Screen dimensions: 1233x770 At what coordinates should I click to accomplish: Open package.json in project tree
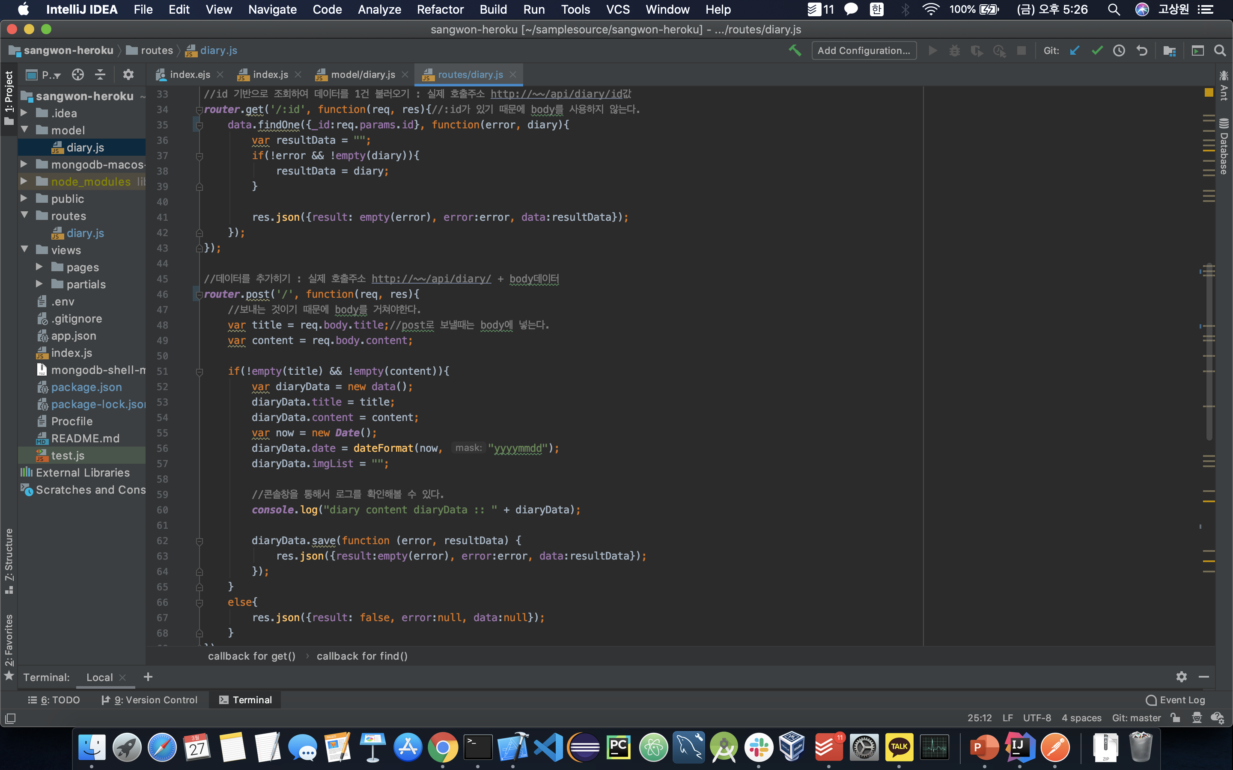(86, 387)
